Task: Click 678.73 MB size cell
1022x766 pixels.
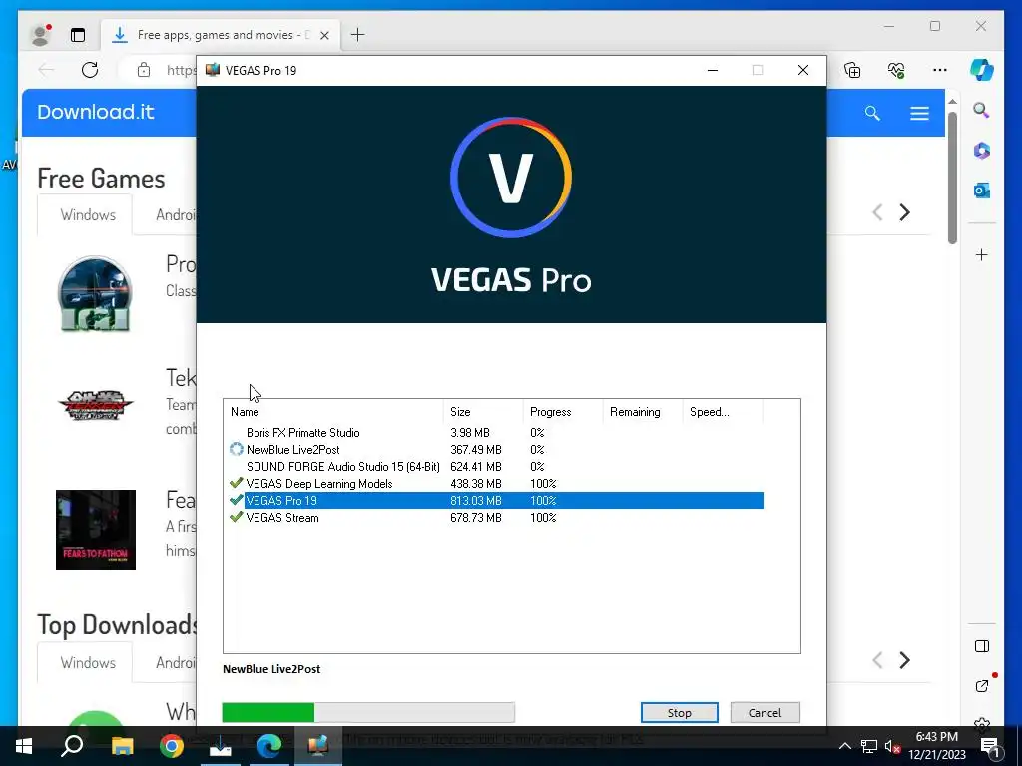Action: pos(476,518)
